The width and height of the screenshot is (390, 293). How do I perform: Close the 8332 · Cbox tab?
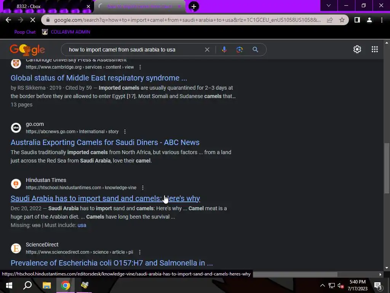pyautogui.click(x=88, y=6)
